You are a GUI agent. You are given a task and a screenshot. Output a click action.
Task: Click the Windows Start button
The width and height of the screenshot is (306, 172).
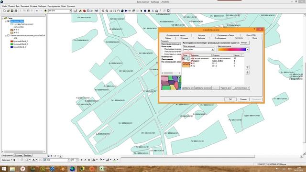3,169
